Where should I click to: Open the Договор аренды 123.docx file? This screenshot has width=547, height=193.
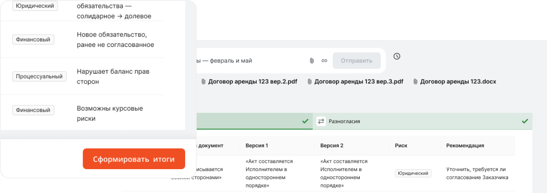point(458,82)
